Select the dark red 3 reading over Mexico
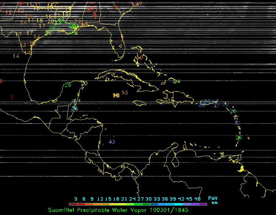The height and width of the screenshot is (215, 276). coord(12,97)
